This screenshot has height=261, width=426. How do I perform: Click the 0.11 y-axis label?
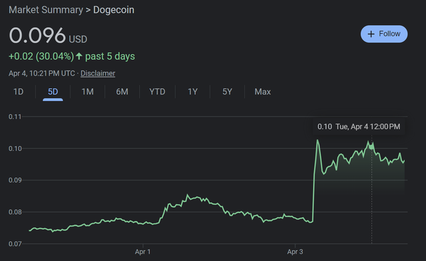pyautogui.click(x=15, y=117)
